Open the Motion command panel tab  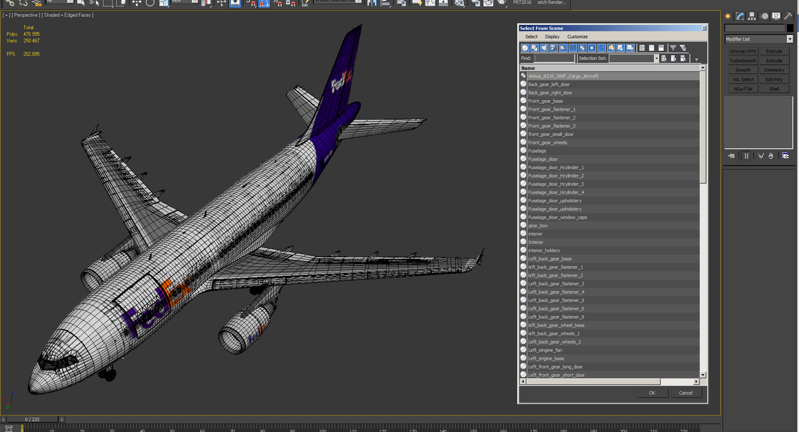(764, 16)
